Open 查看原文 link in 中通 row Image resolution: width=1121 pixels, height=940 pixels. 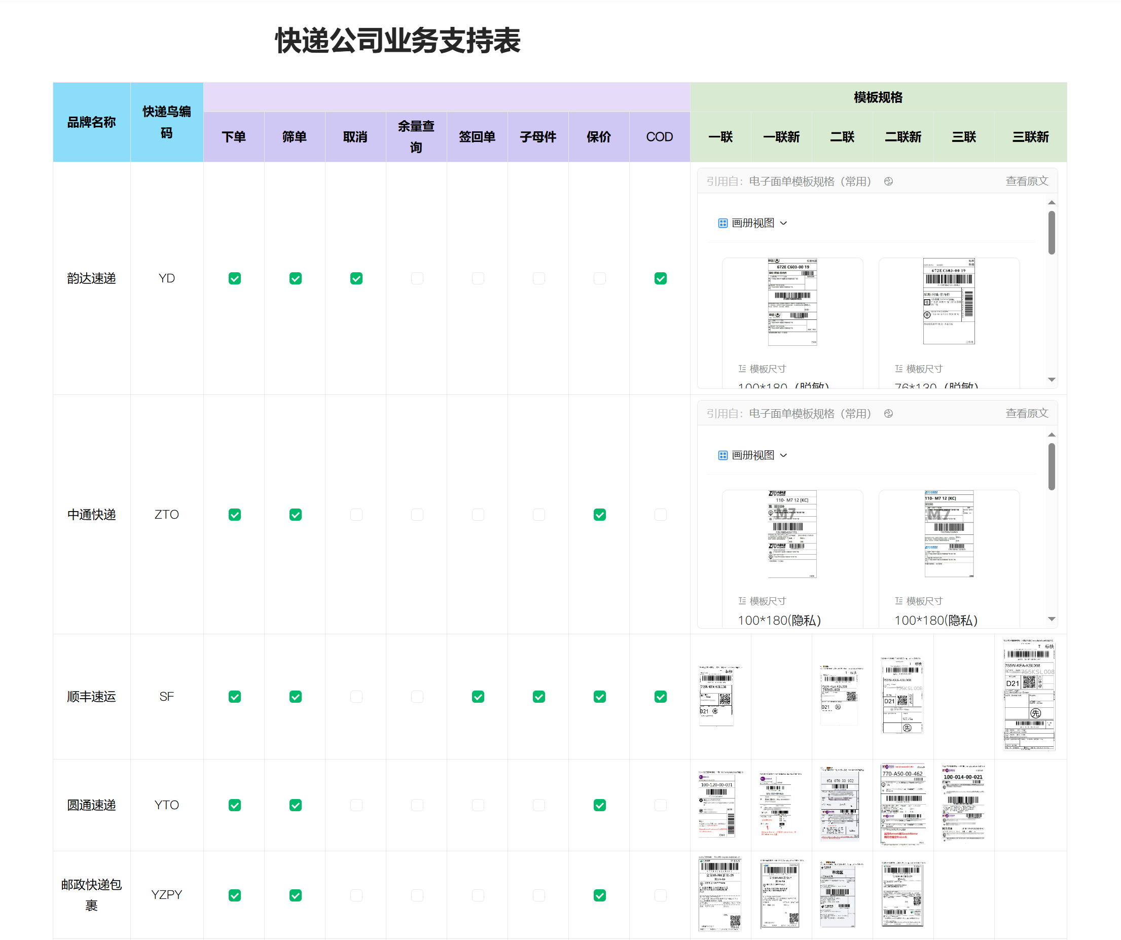(1027, 414)
